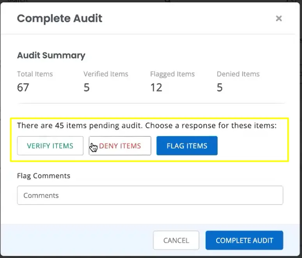
Task: Click the Complete Audit dialog title
Action: pyautogui.click(x=60, y=18)
